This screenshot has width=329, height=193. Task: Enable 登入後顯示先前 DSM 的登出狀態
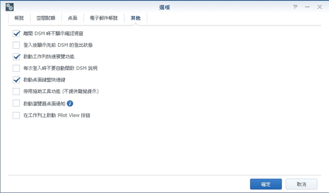click(16, 45)
